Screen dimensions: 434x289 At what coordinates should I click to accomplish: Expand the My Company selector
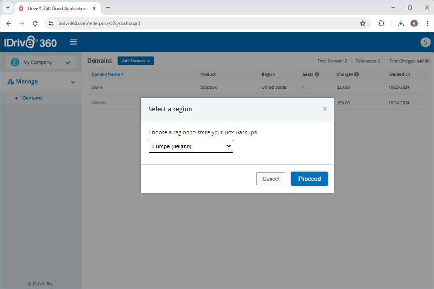pos(41,63)
